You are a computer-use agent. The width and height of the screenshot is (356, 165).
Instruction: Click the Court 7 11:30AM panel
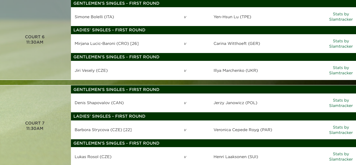(35, 126)
